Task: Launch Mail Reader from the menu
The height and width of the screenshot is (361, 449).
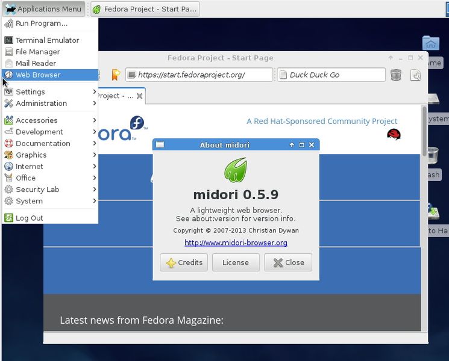Action: coord(49,63)
